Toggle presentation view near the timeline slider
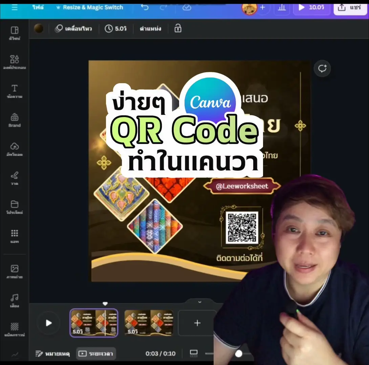 [x=194, y=353]
